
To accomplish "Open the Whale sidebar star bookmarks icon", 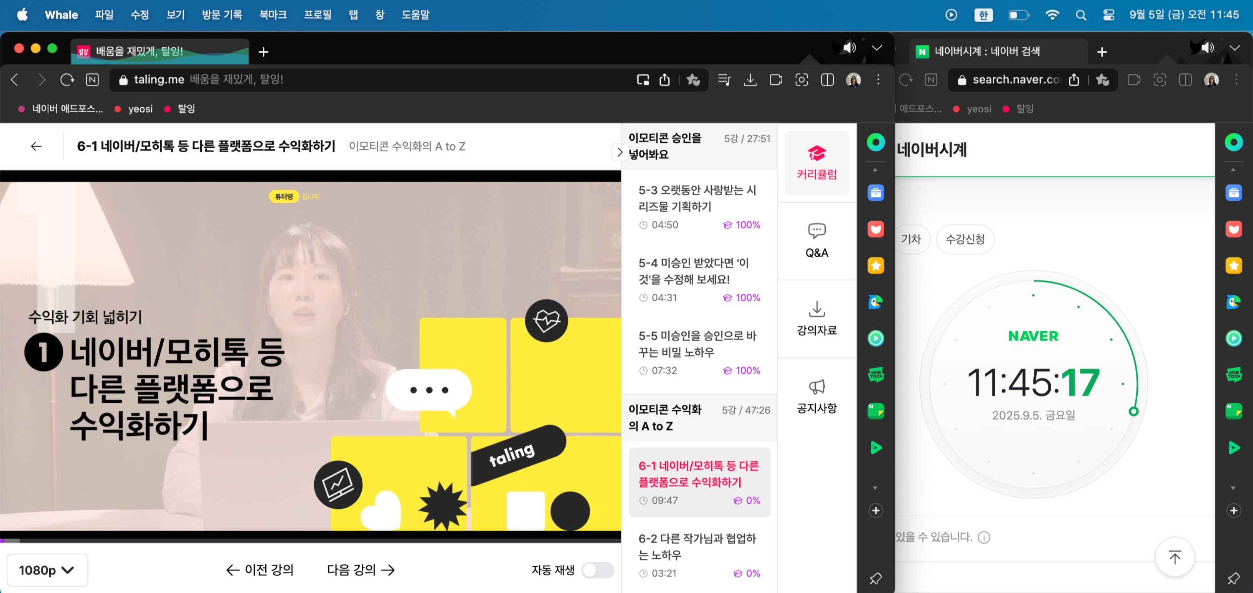I will [875, 265].
